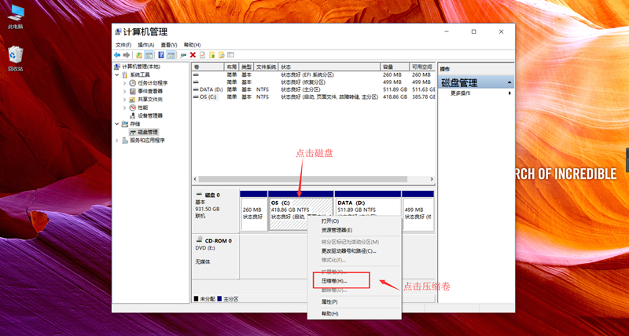This screenshot has width=629, height=336.
Task: Select the DATA (D:) row in volume list
Action: 313,89
